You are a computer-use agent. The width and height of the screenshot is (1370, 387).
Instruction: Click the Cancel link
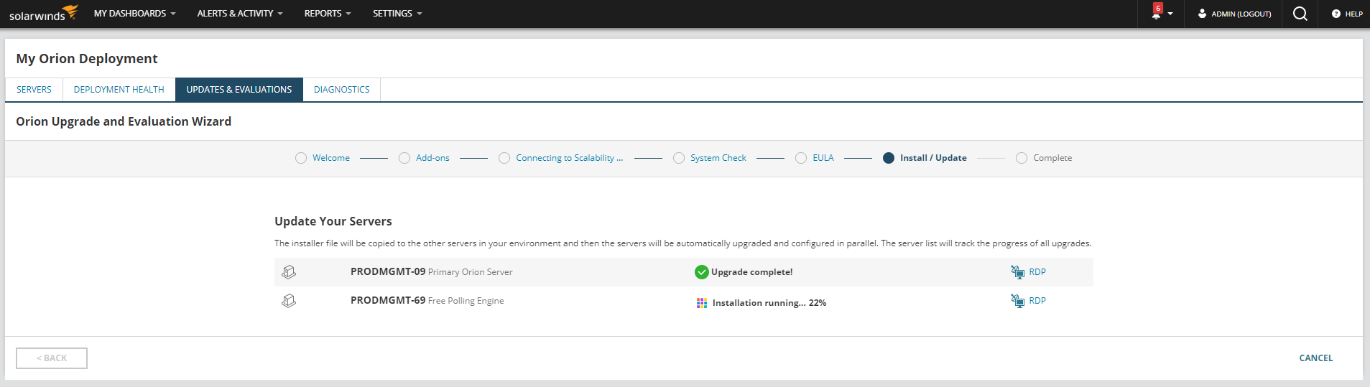[x=1315, y=358]
